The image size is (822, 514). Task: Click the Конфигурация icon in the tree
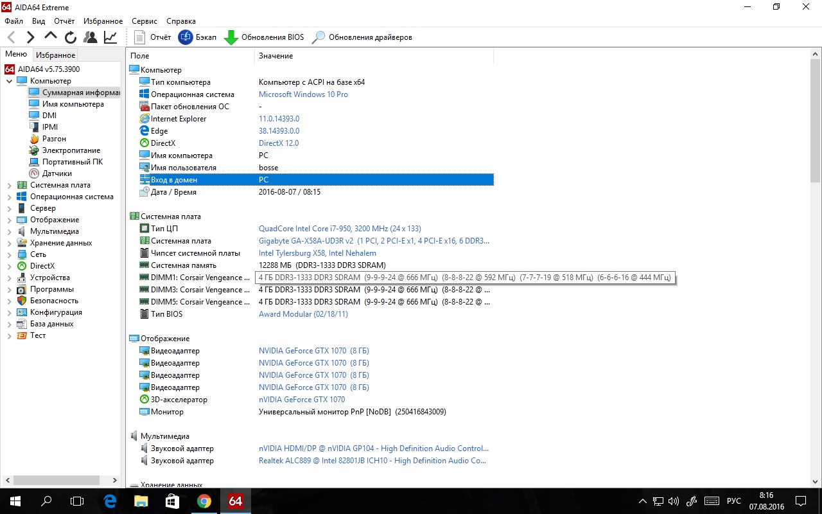point(22,312)
